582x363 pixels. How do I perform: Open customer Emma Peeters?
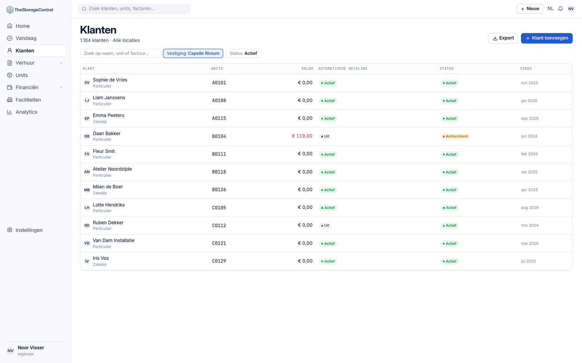pos(326,118)
